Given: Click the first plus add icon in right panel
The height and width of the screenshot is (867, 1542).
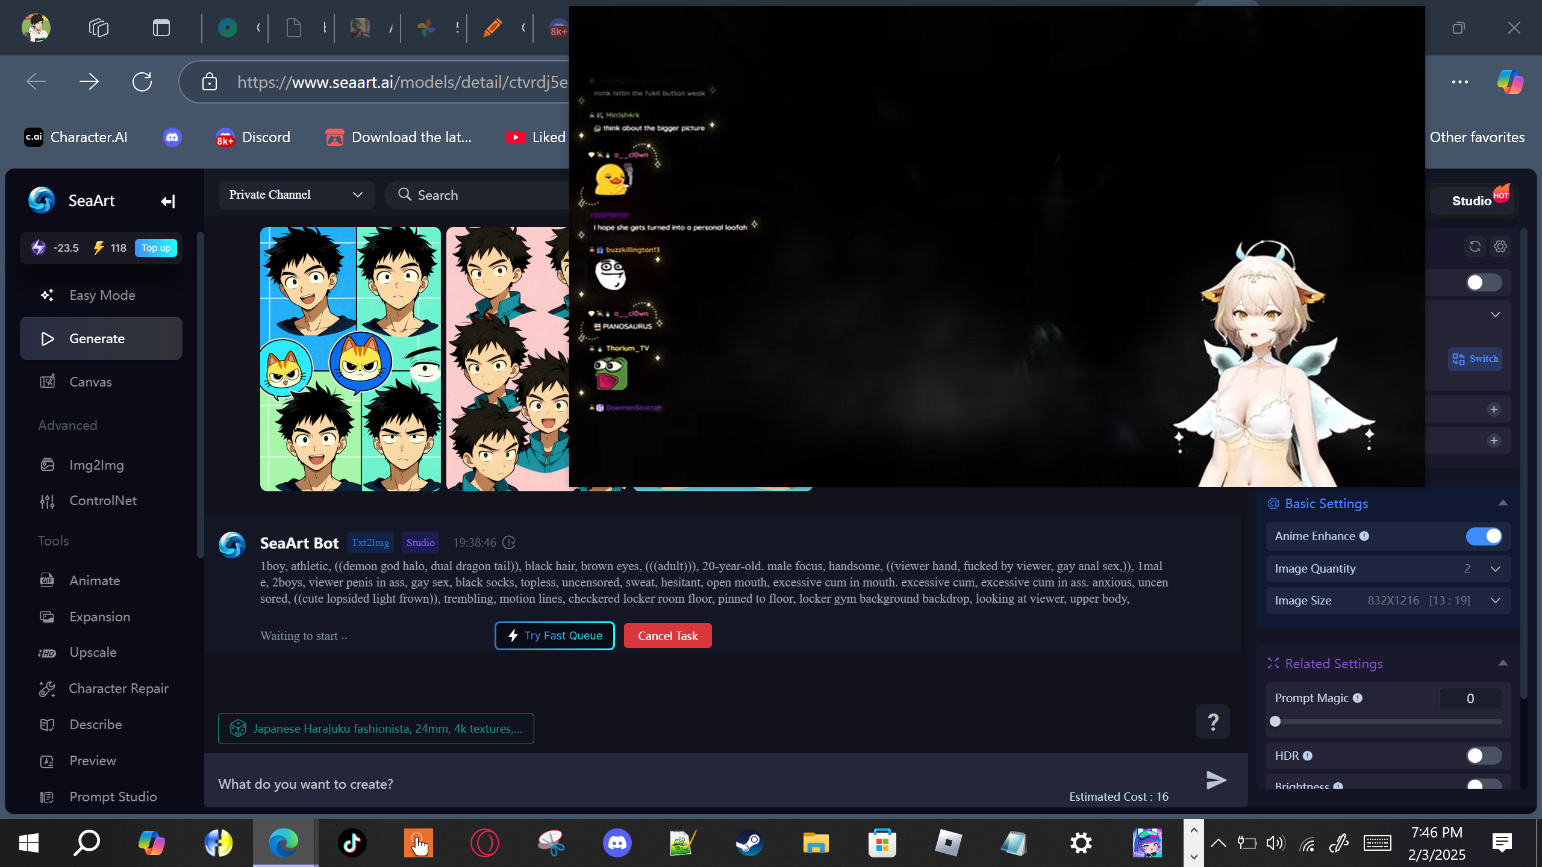Looking at the screenshot, I should pos(1494,409).
